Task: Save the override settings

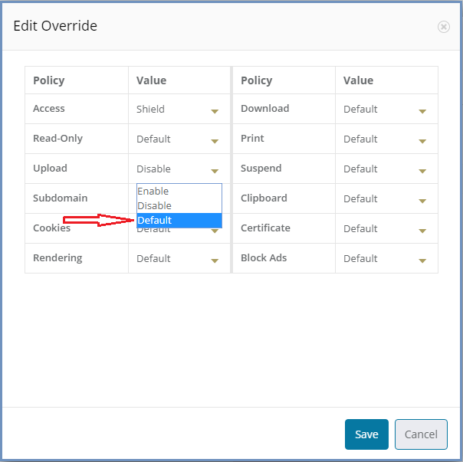Action: (366, 434)
